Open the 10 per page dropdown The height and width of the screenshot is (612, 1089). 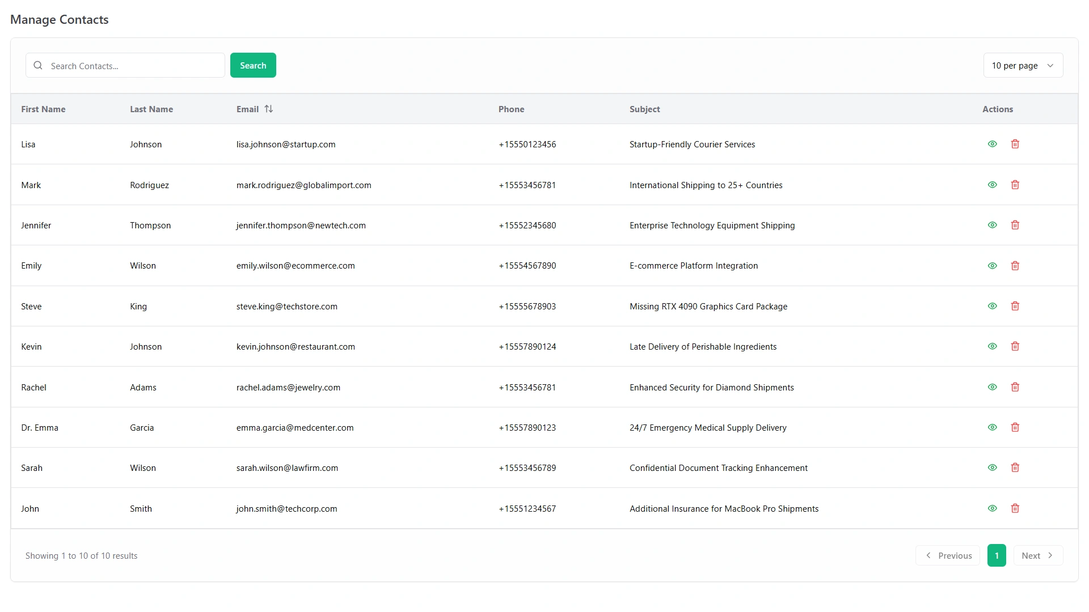coord(1023,65)
